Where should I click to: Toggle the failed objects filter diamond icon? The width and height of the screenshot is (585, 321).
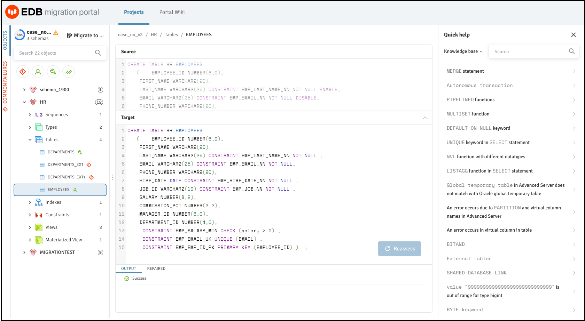click(23, 72)
